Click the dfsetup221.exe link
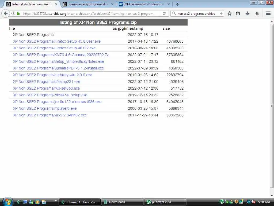The width and height of the screenshot is (274, 206). 47,82
